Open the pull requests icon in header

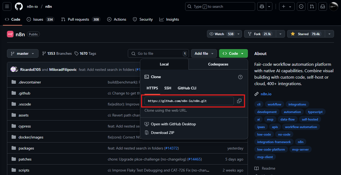pos(312,6)
